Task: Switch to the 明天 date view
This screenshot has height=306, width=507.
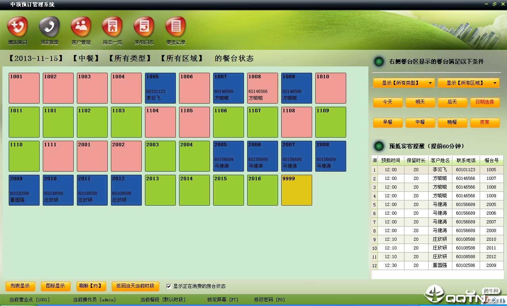Action: (x=420, y=102)
